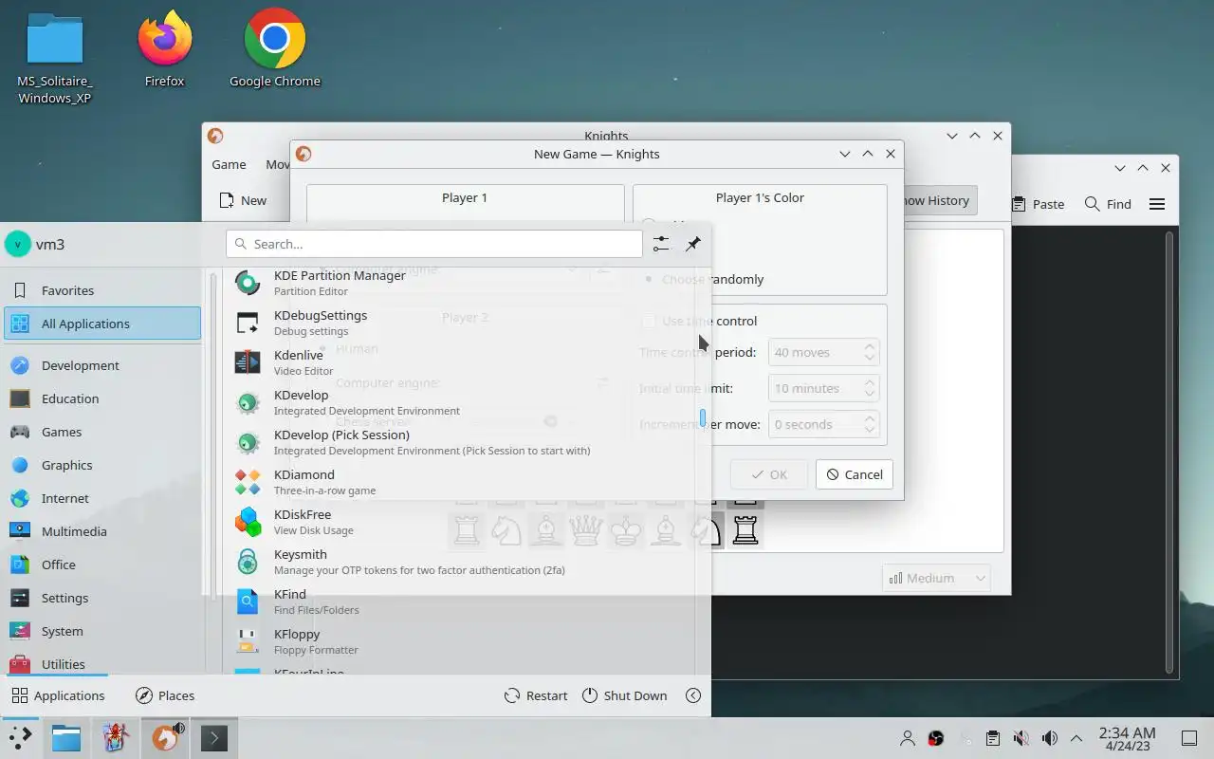This screenshot has width=1214, height=759.
Task: Open the Internet category
Action: tap(102, 498)
